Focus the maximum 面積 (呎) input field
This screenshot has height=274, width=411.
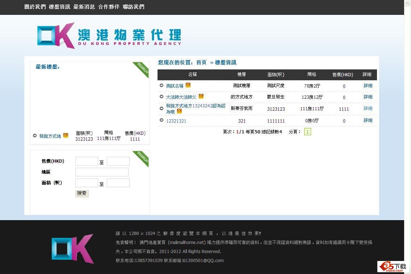pyautogui.click(x=118, y=183)
